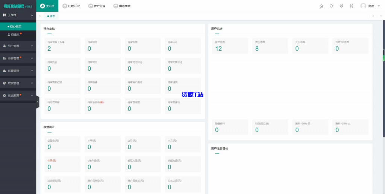Image resolution: width=385 pixels, height=194 pixels.
Task: Click the refresh icon in top bar
Action: pos(331,6)
